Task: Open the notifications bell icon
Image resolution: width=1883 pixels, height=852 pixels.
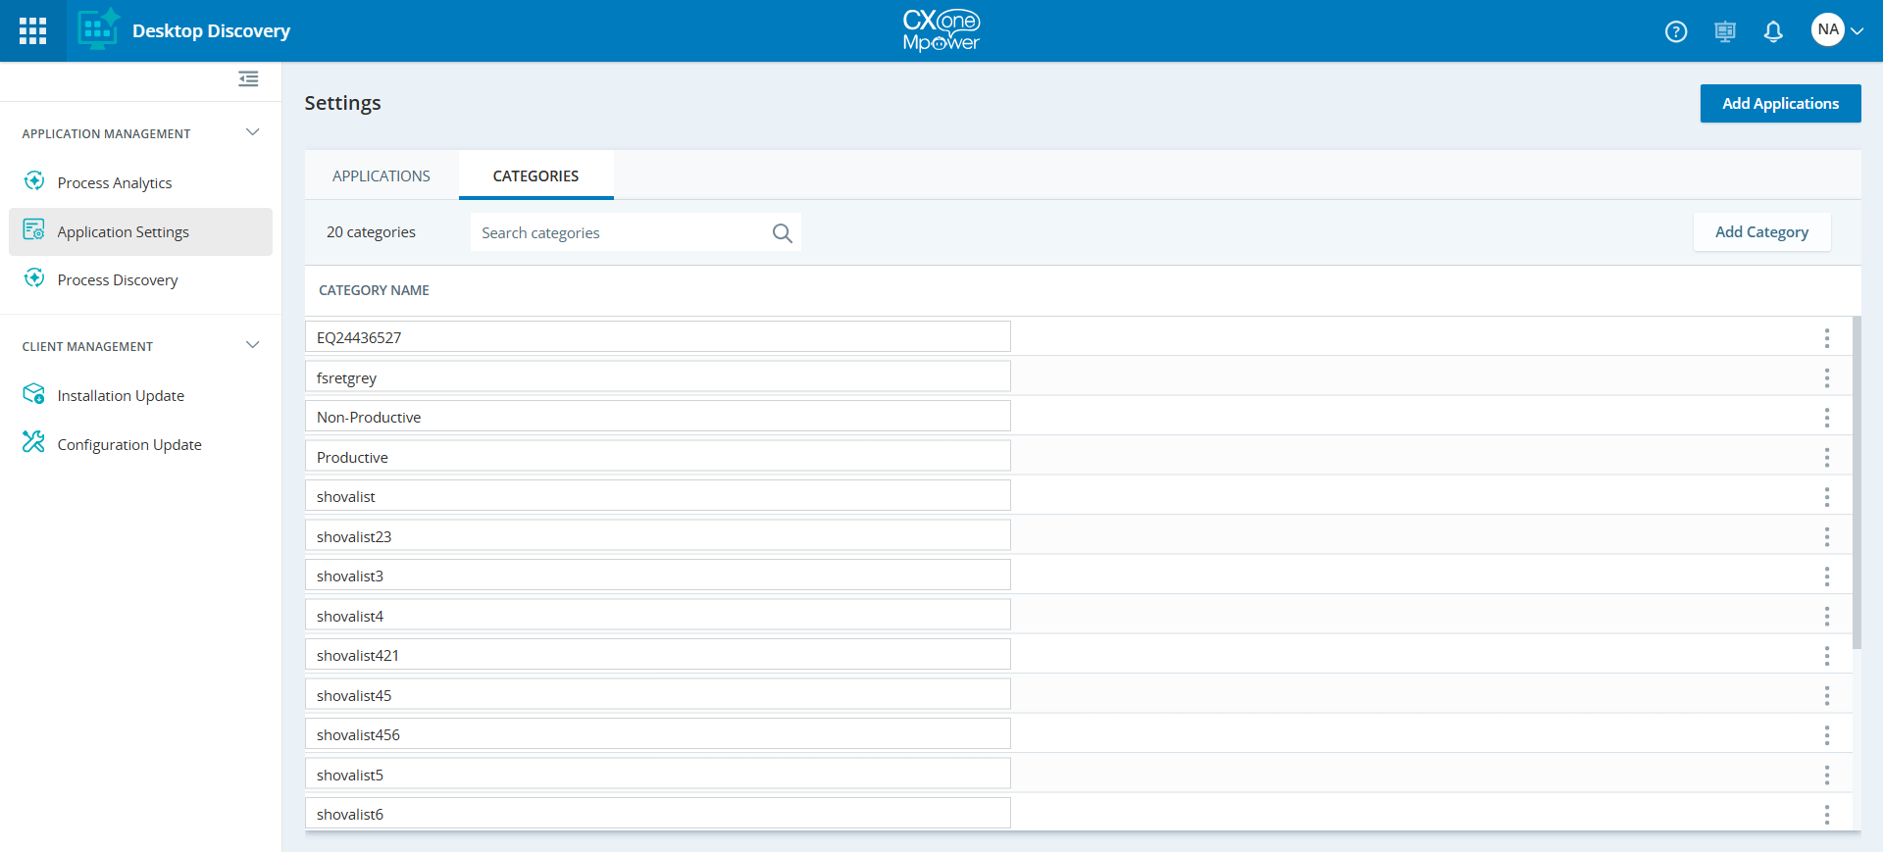Action: (1773, 31)
